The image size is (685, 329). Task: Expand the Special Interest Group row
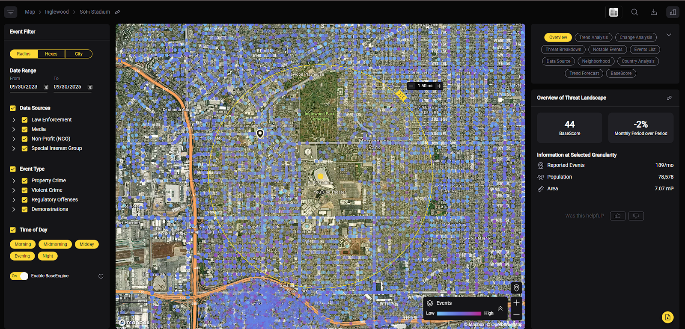[x=14, y=148]
